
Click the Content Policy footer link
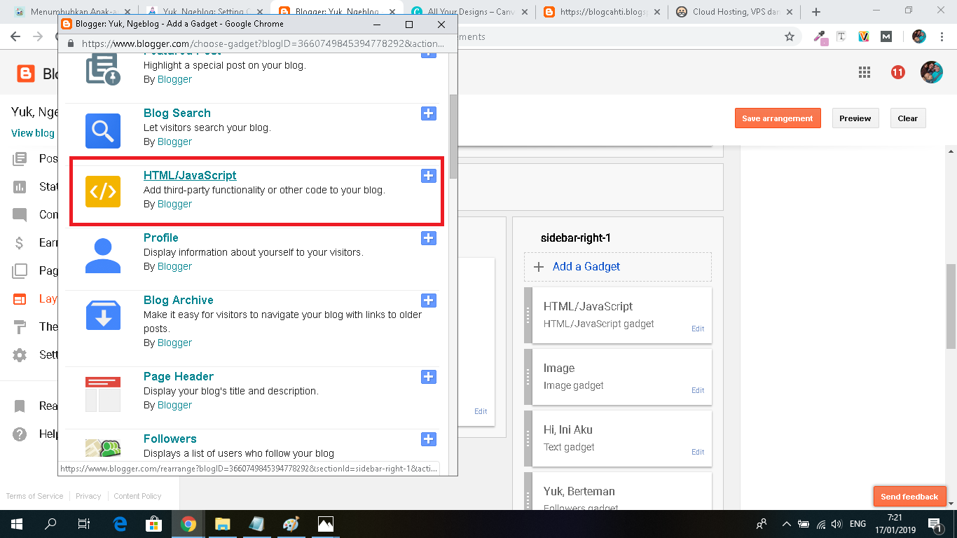(137, 496)
